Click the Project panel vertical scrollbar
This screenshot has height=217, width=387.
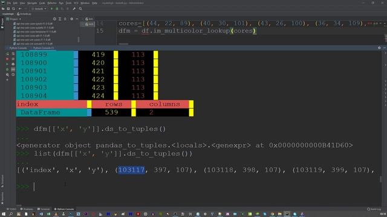click(79, 39)
